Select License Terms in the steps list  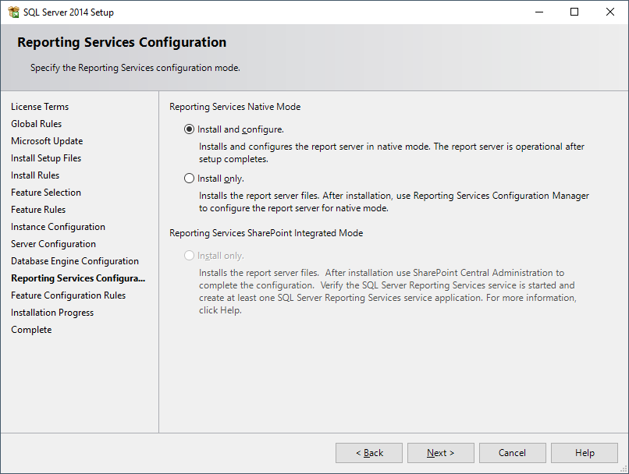(x=40, y=107)
